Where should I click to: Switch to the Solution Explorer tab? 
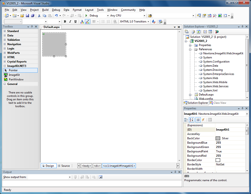coord(196,103)
